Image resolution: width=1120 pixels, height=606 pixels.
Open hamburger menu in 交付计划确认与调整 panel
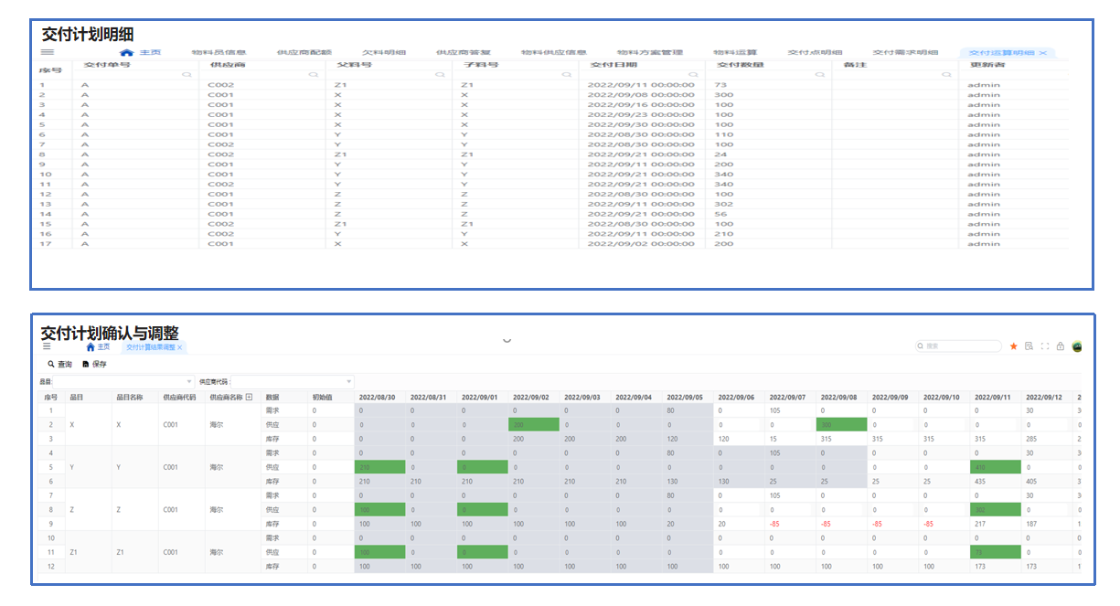tap(47, 346)
